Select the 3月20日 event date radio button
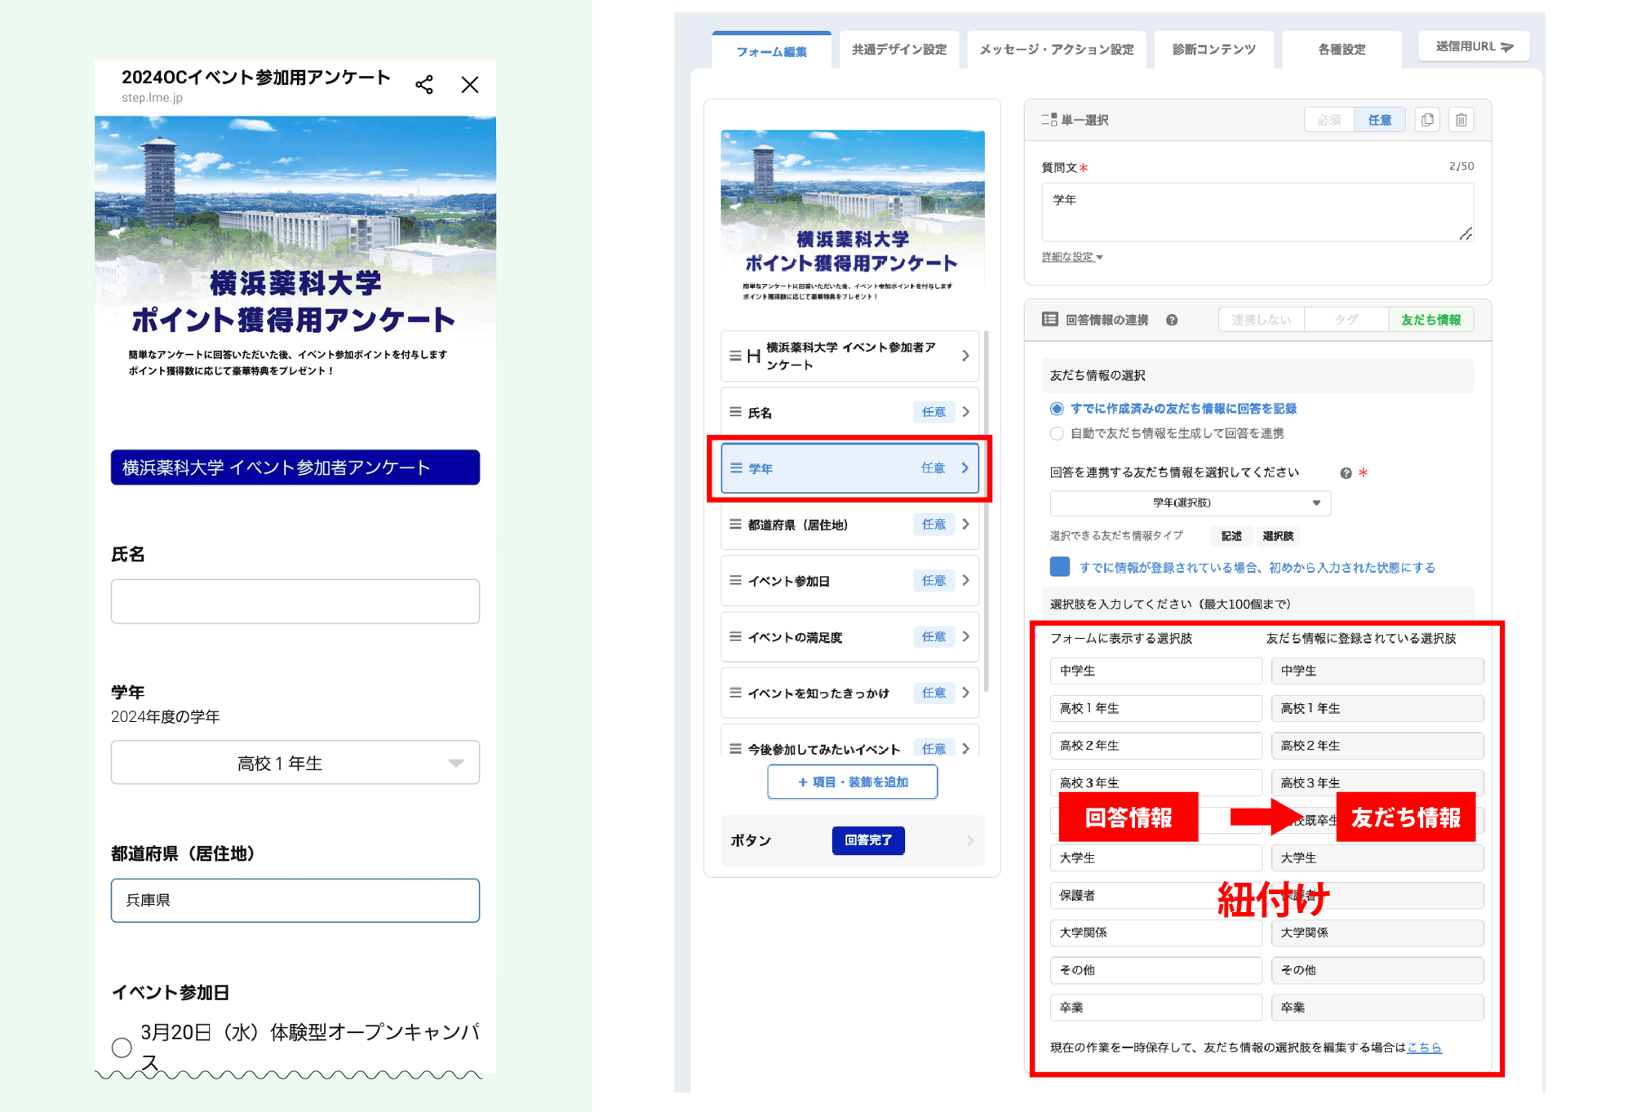The width and height of the screenshot is (1632, 1112). click(122, 1047)
